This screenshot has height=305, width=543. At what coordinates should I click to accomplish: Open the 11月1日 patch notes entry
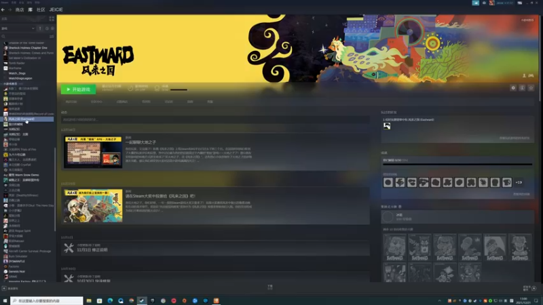pos(215,248)
